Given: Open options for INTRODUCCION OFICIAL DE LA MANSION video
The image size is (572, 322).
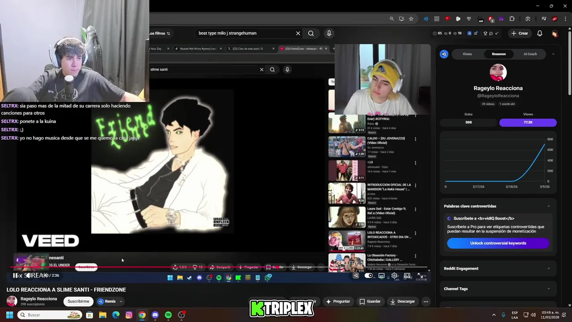Looking at the screenshot, I should click(x=415, y=186).
